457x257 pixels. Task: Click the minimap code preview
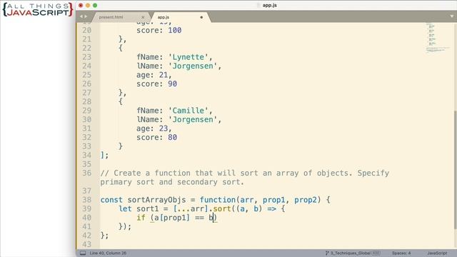point(437,38)
